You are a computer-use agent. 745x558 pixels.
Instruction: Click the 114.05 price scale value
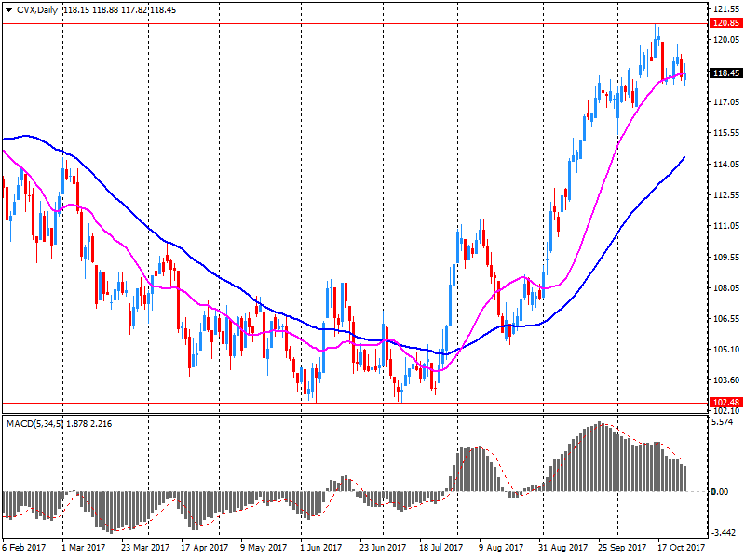tap(726, 165)
